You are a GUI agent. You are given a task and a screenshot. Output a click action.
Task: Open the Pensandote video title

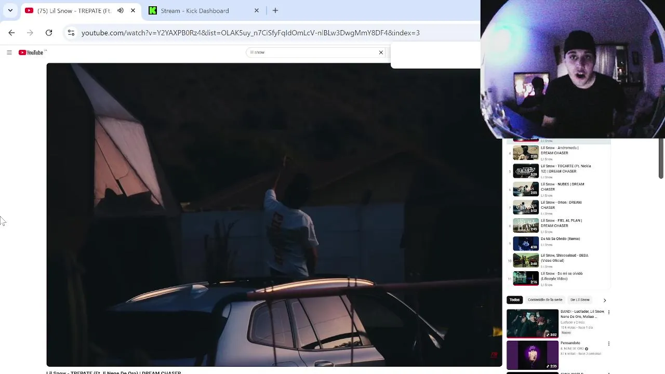pos(570,343)
